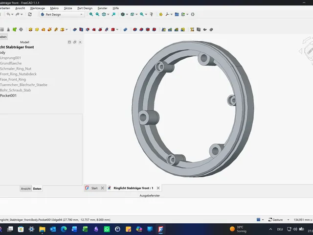Click the Hole tool icon
The image size is (313, 235).
(81, 29)
